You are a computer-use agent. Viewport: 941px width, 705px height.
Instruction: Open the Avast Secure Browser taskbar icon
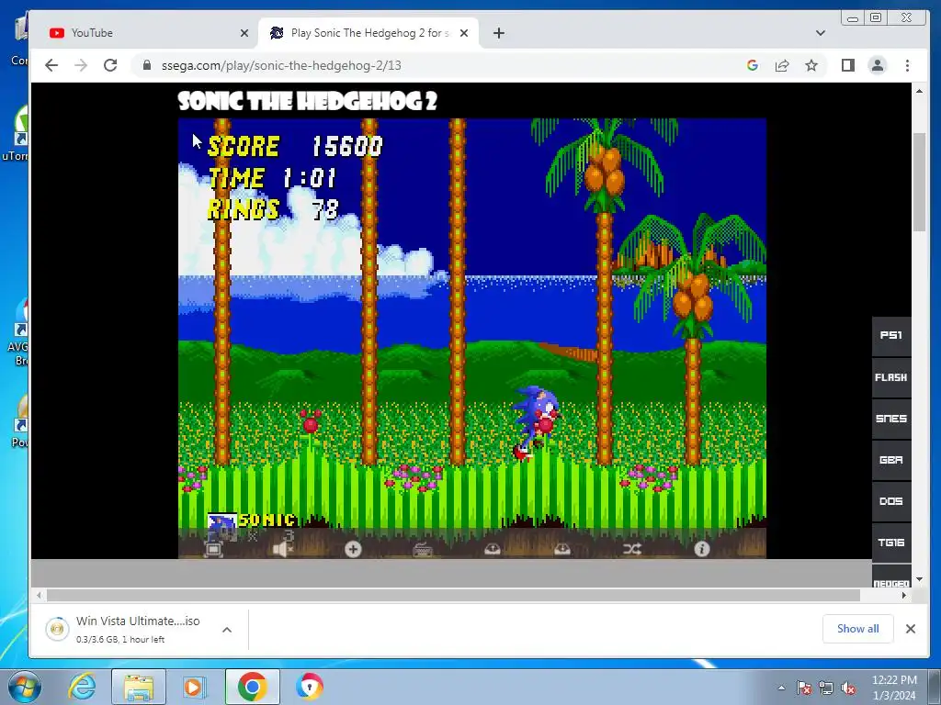click(x=310, y=687)
